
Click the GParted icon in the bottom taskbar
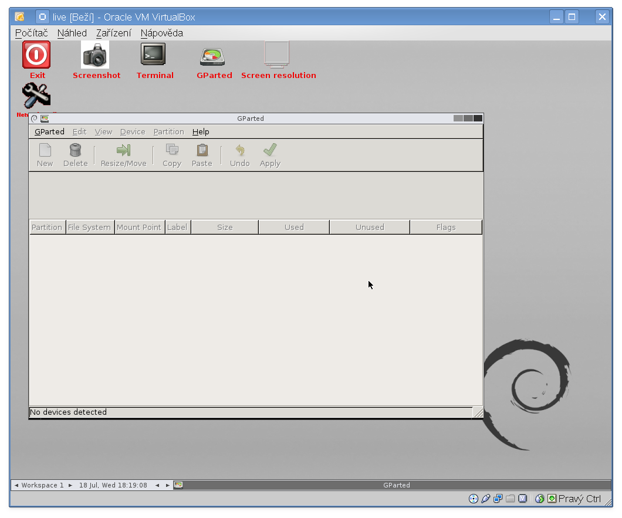(x=178, y=485)
